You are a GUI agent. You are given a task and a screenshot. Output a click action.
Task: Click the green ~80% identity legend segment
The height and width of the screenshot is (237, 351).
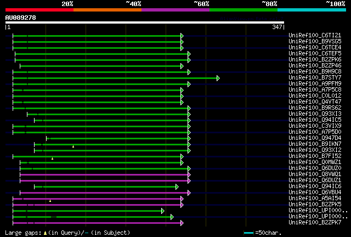point(244,10)
